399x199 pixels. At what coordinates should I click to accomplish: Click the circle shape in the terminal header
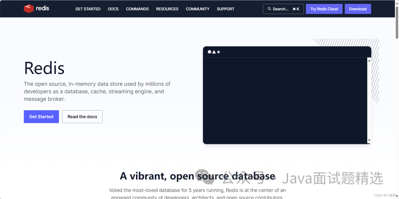[x=209, y=52]
